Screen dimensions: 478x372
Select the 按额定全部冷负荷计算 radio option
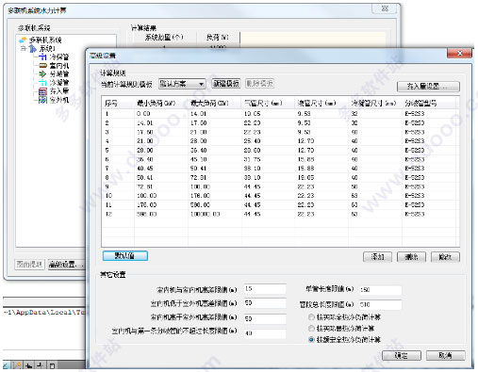pyautogui.click(x=311, y=340)
